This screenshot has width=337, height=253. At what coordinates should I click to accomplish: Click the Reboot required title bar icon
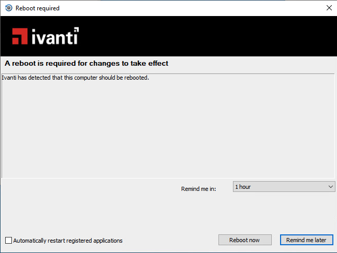(9, 8)
